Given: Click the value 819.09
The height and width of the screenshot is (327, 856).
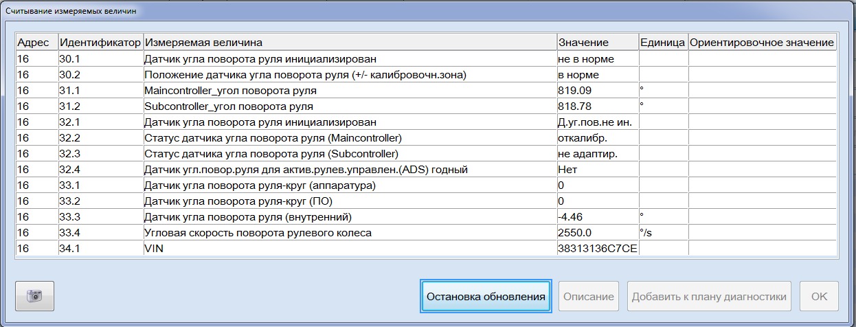Looking at the screenshot, I should click(x=598, y=91).
